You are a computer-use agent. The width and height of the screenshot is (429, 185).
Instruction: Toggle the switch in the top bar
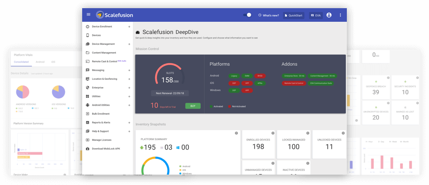point(247,15)
